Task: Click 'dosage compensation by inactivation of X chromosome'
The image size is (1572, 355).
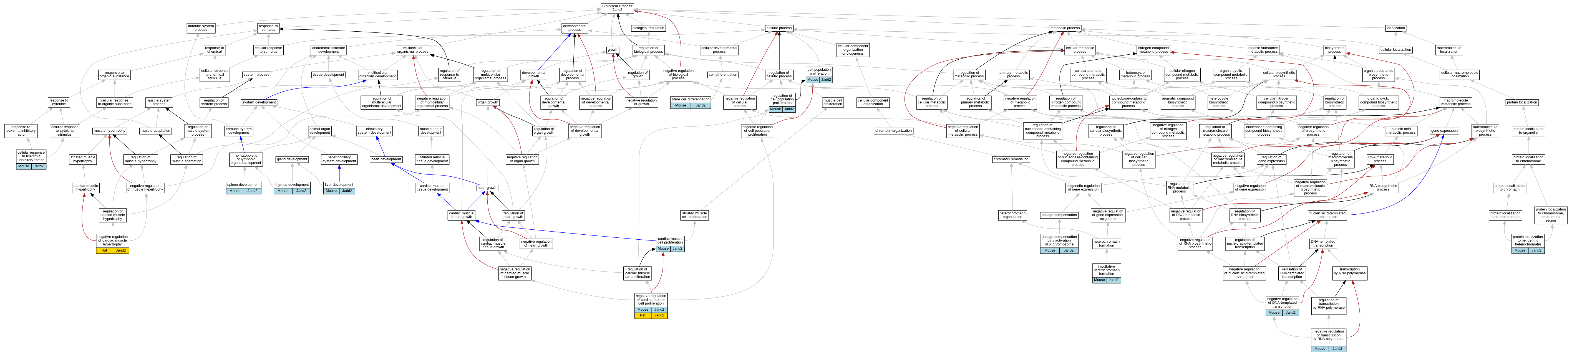Action: (1059, 244)
